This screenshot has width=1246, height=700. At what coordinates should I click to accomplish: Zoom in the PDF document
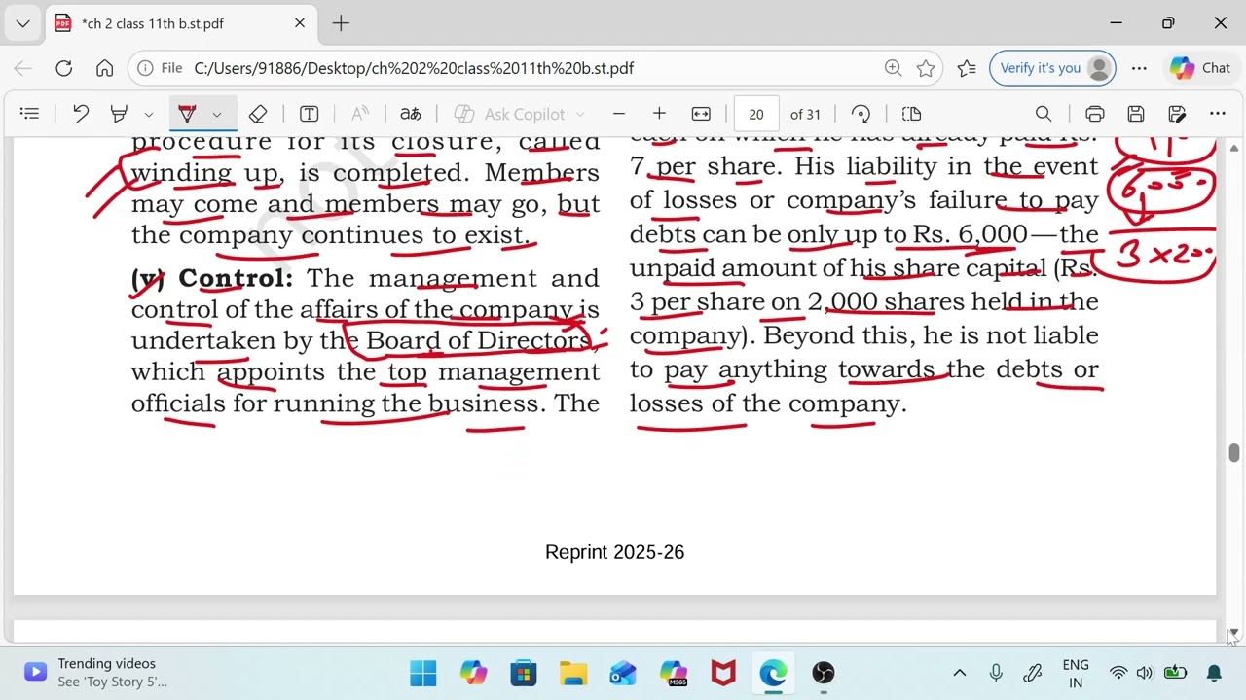659,114
